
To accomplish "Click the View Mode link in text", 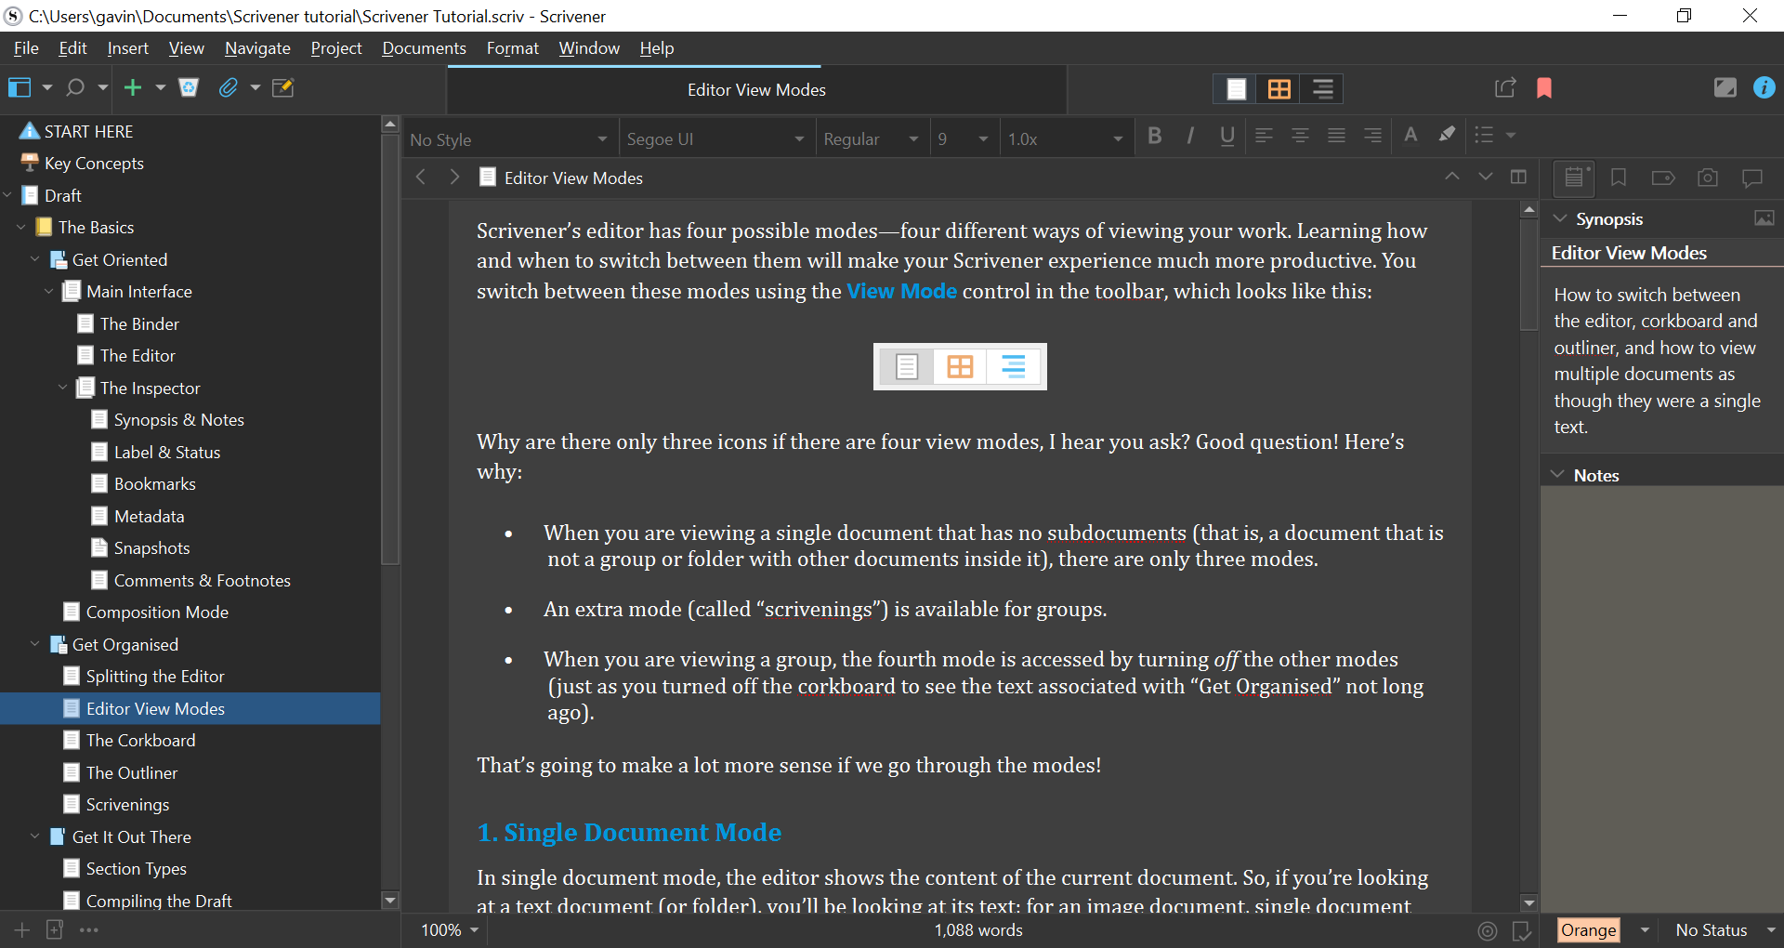I will click(901, 291).
